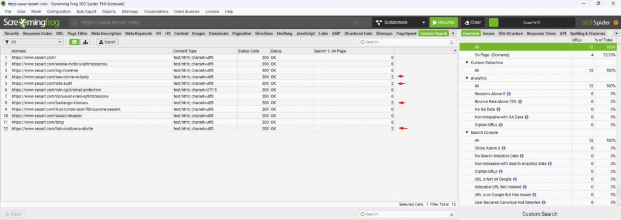Clear the crawl data
The height and width of the screenshot is (220, 621).
coord(473,22)
